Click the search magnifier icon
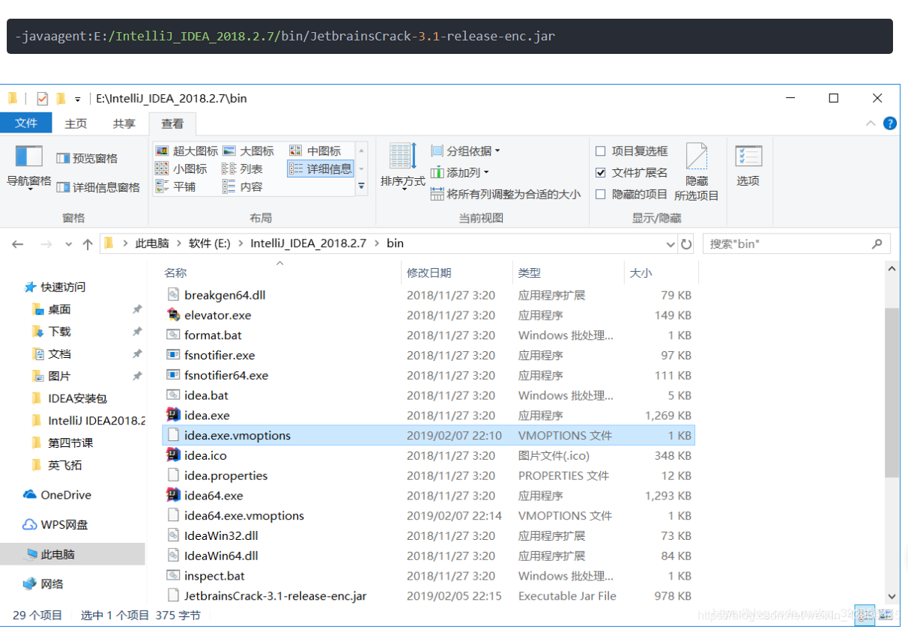This screenshot has width=908, height=629. (x=877, y=244)
